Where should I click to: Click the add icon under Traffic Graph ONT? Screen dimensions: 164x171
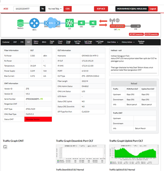click(x=5, y=147)
